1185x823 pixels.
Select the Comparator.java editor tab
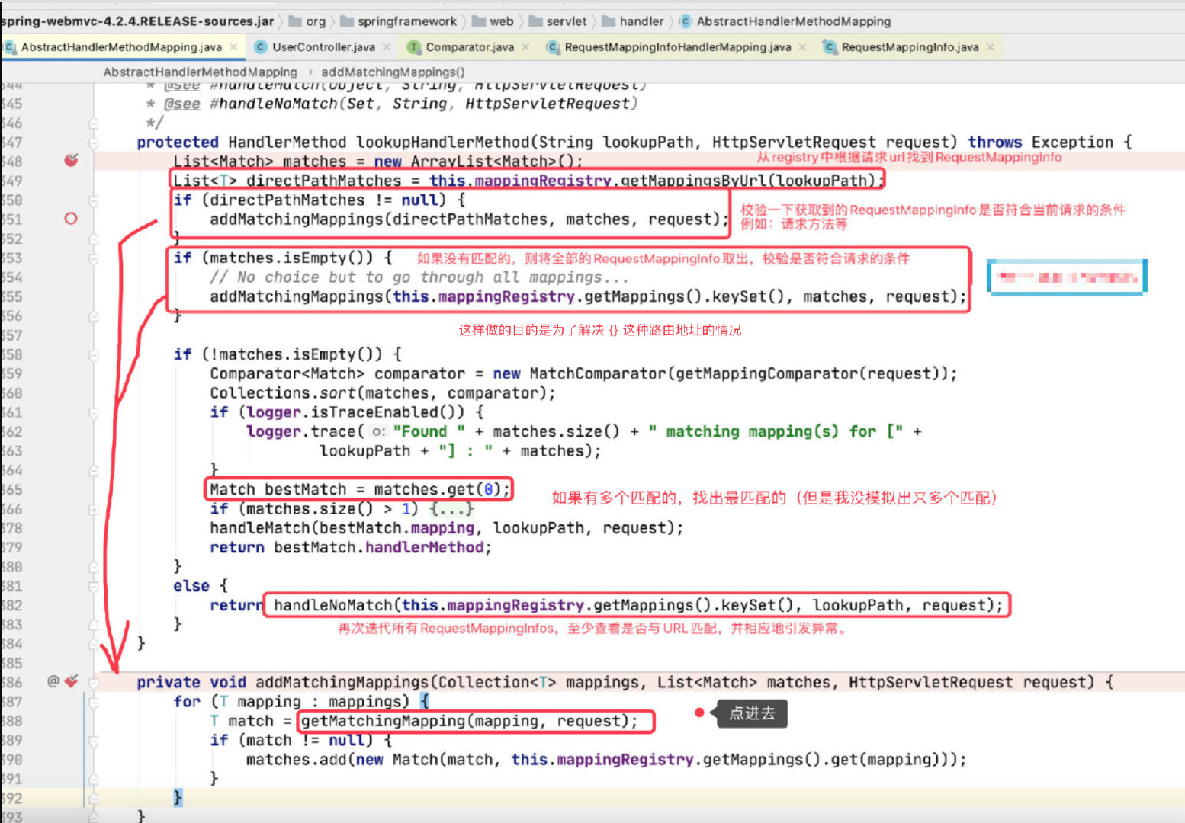tap(470, 47)
